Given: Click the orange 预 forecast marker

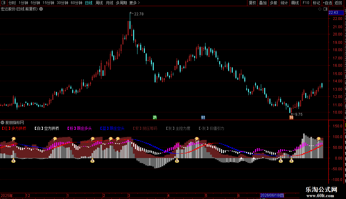Looking at the screenshot, I should (291, 117).
